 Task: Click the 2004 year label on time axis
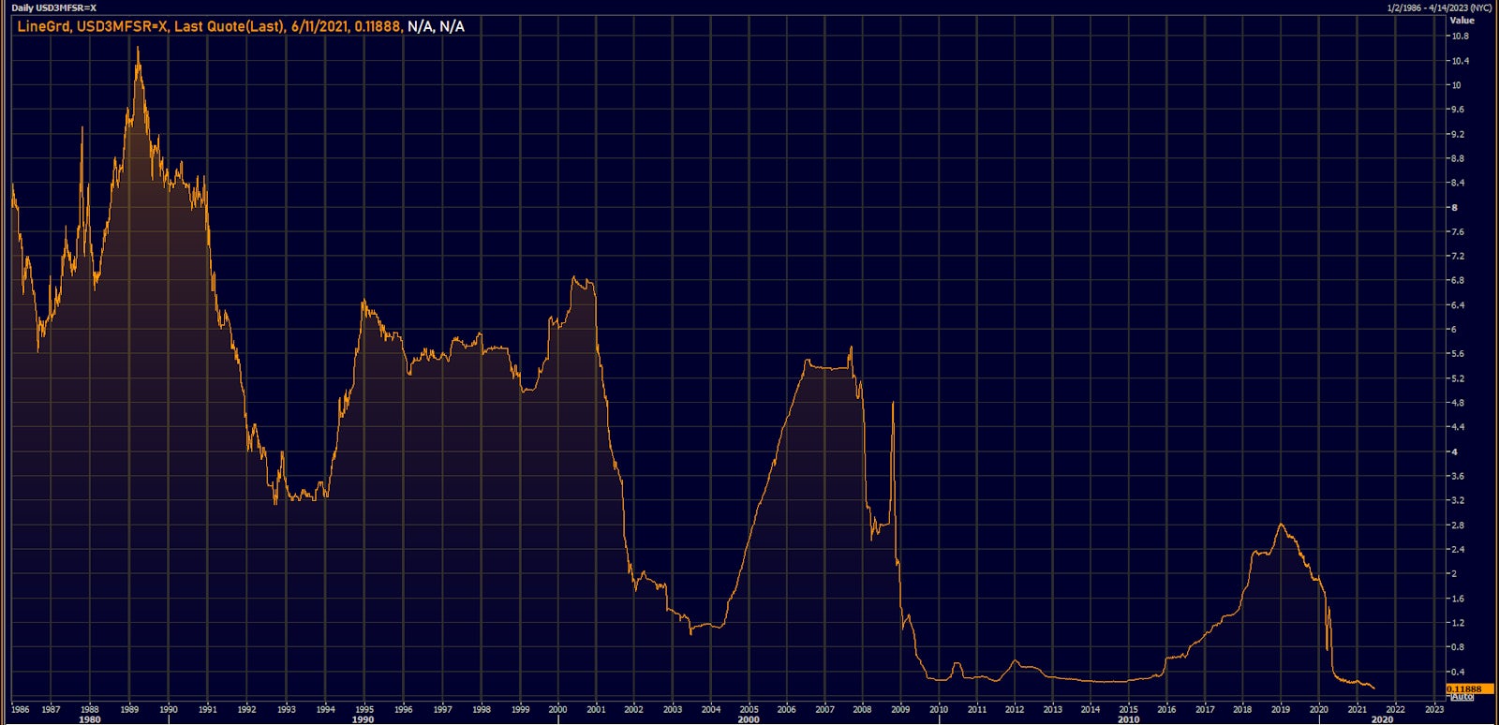711,709
